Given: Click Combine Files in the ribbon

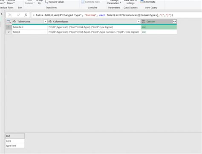Looking at the screenshot, I should pyautogui.click(x=90, y=2).
